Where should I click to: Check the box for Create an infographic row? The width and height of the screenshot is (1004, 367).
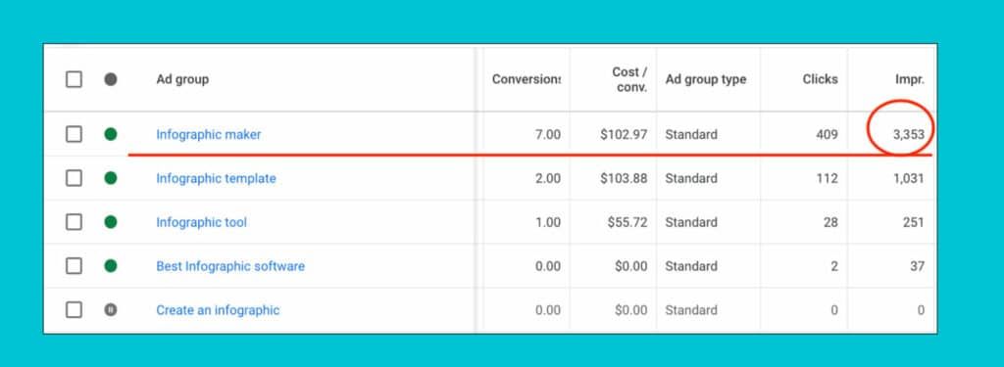75,310
